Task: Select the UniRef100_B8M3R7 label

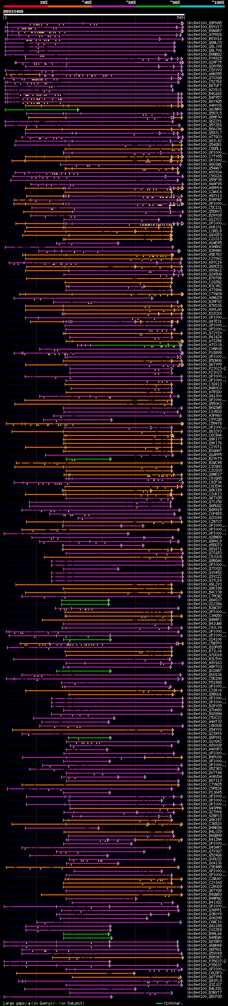Action: (204, 957)
